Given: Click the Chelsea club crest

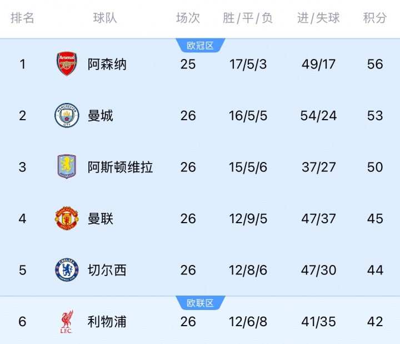Looking at the screenshot, I should click(x=67, y=270).
